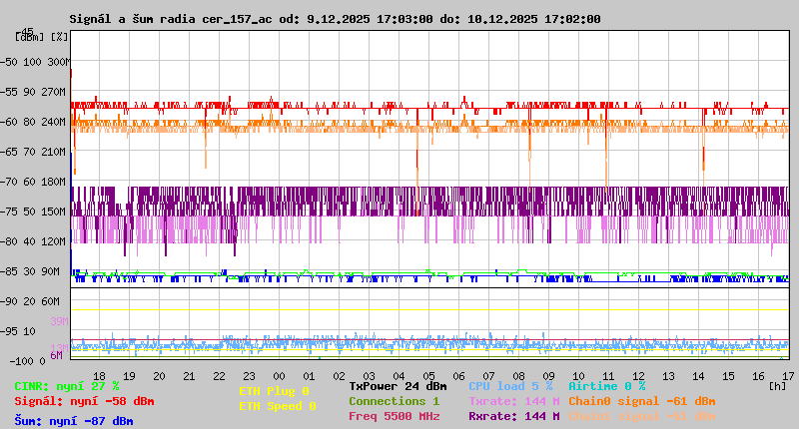Screen dimensions: 799x429
Task: Click the 00 hour mark on time axis
Action: pos(280,375)
